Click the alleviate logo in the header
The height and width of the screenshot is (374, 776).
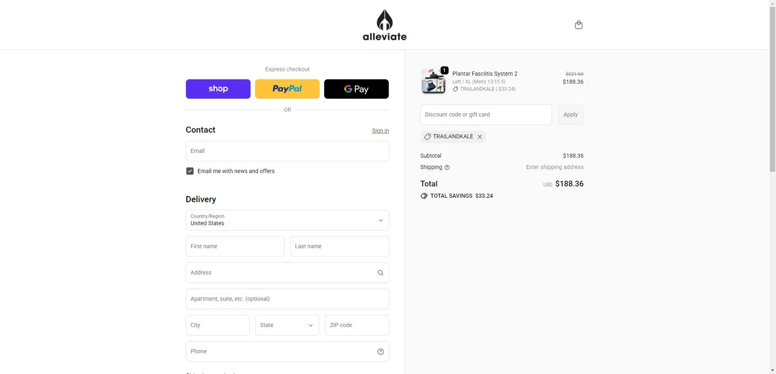384,25
